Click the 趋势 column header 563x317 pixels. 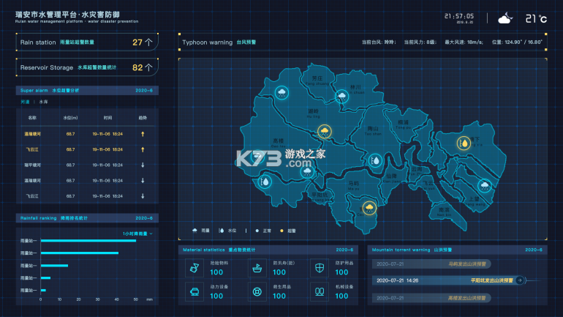click(x=143, y=118)
